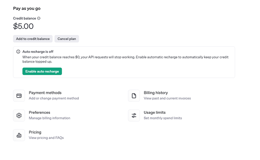Click the "Set monthly spend limits" description
The height and width of the screenshot is (160, 260).
[x=162, y=118]
